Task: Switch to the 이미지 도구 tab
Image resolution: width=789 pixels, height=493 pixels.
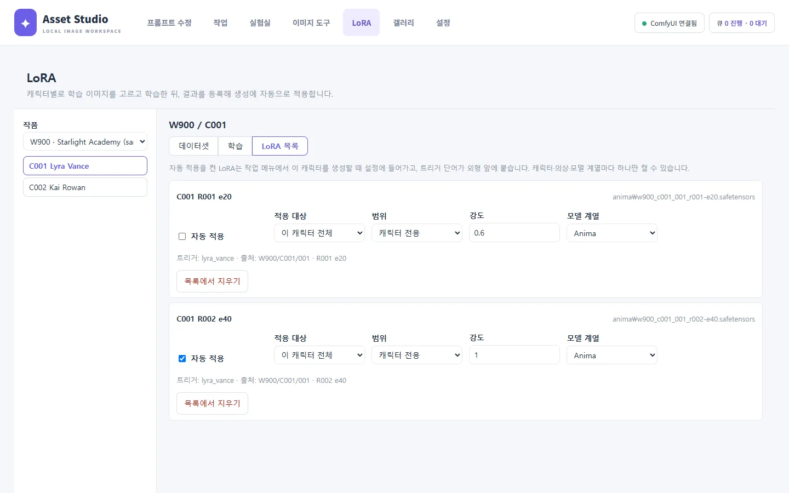Action: (x=311, y=22)
